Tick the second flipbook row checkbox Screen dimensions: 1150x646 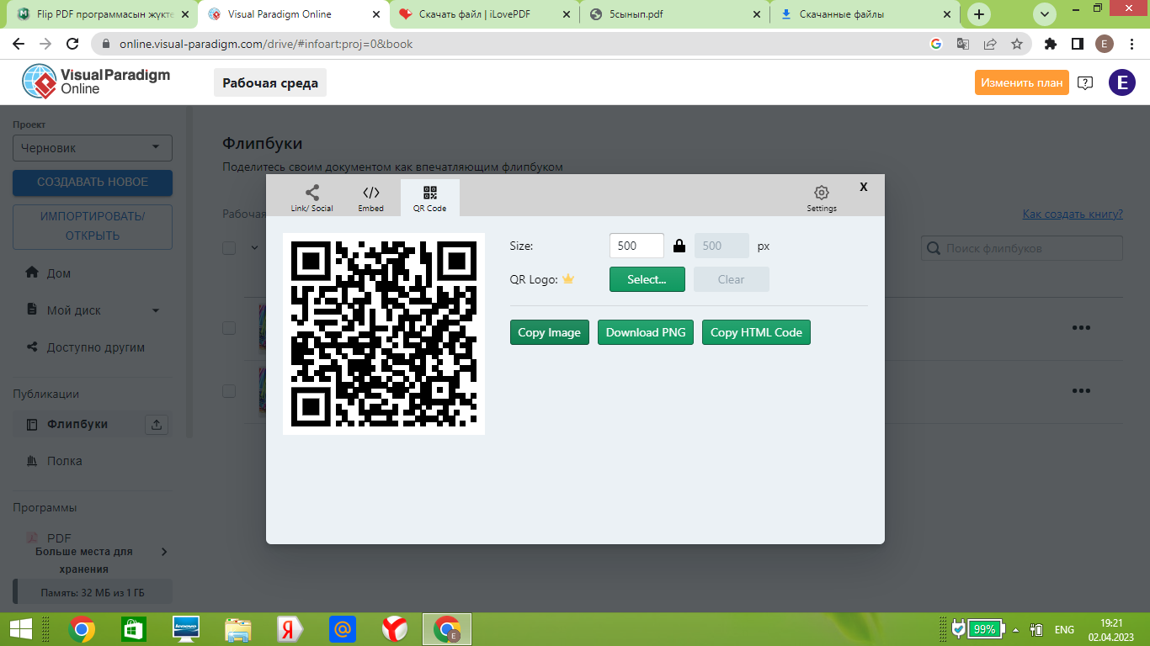pos(229,391)
